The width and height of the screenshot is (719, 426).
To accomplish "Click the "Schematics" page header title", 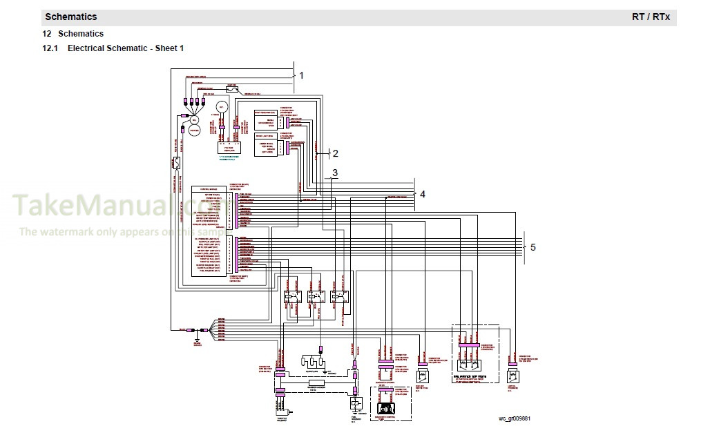I will pyautogui.click(x=71, y=17).
